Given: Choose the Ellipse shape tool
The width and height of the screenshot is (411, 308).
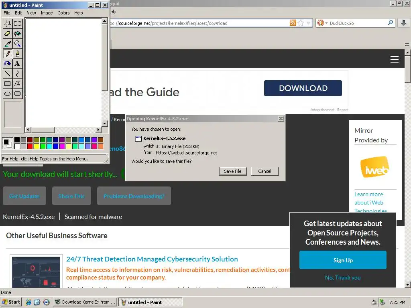Looking at the screenshot, I should 8,94.
